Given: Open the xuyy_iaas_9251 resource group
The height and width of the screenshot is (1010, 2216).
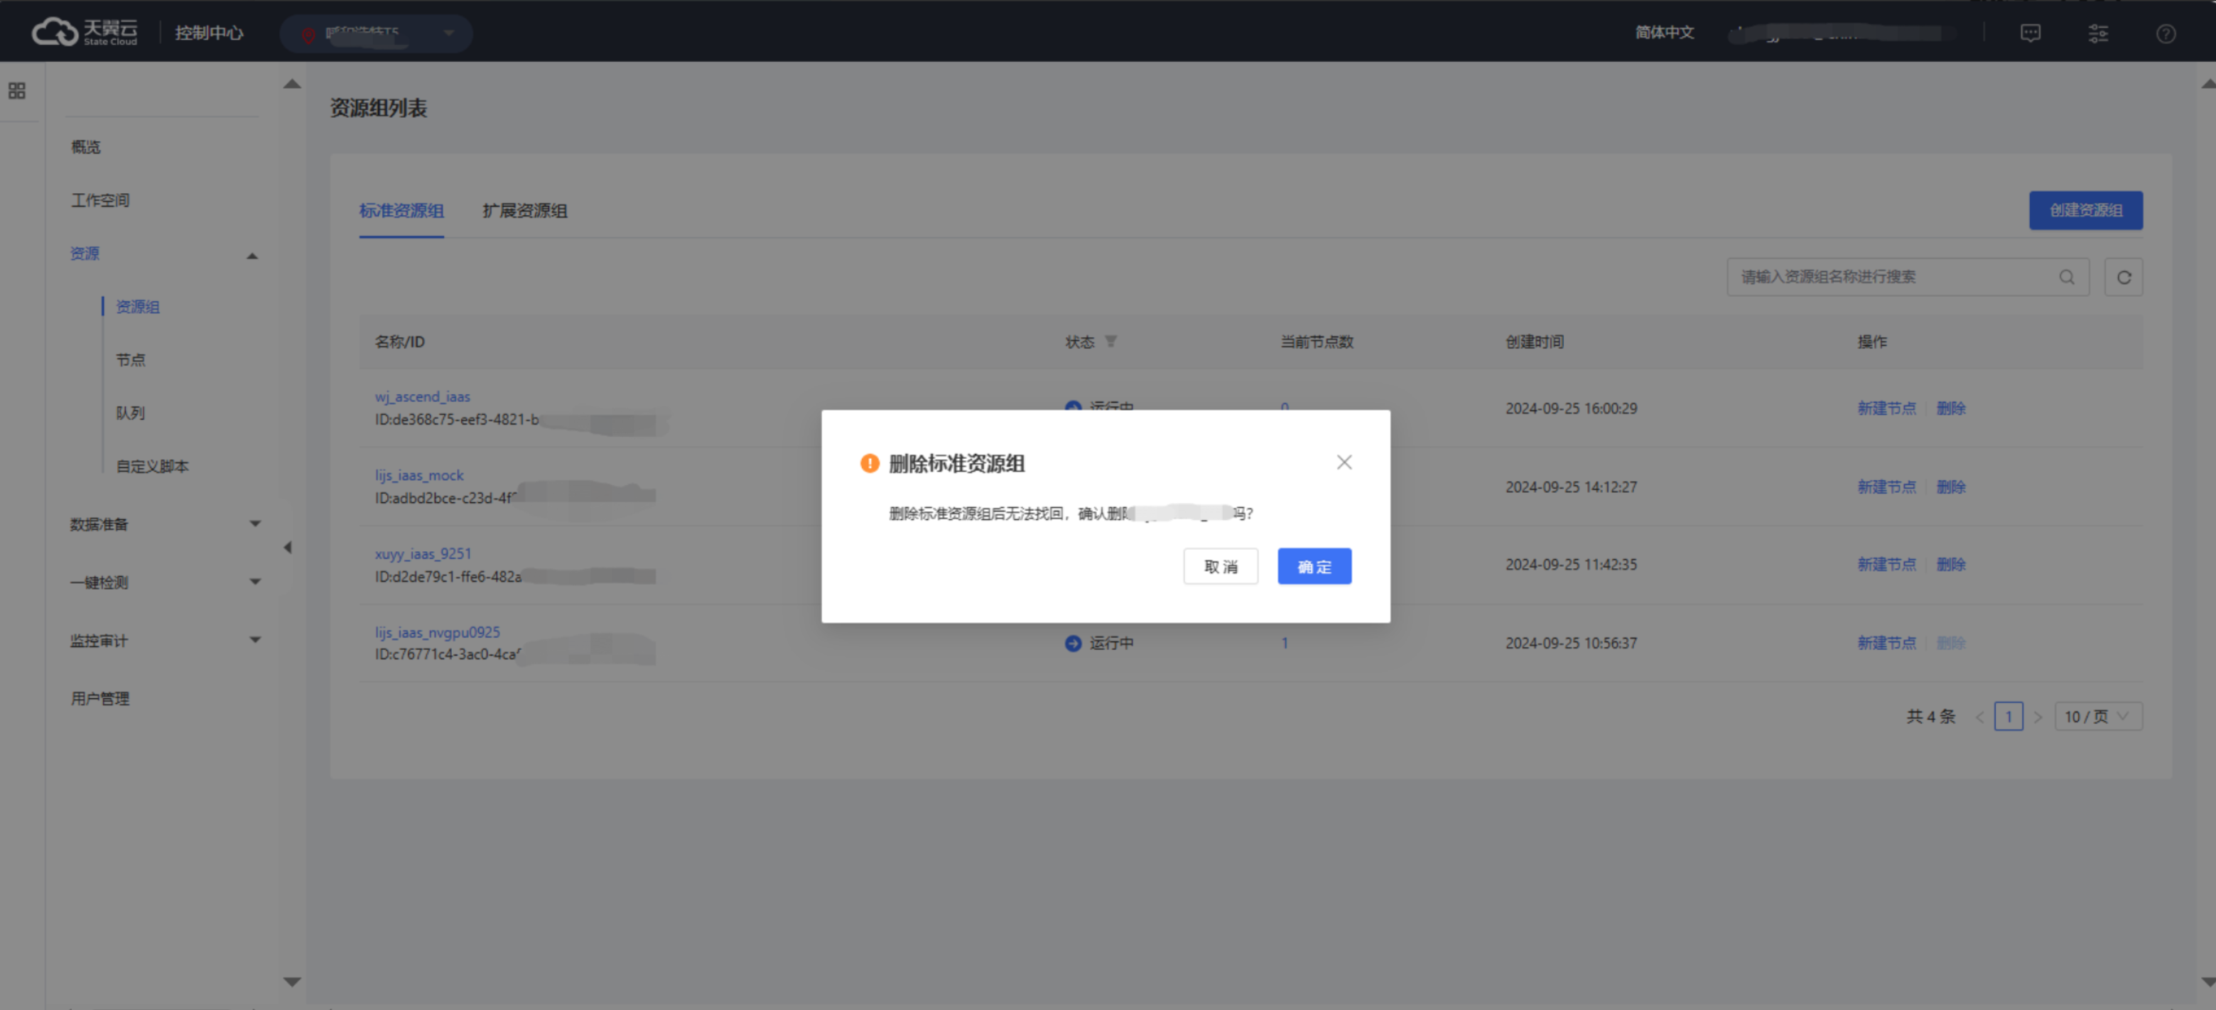Looking at the screenshot, I should 422,553.
